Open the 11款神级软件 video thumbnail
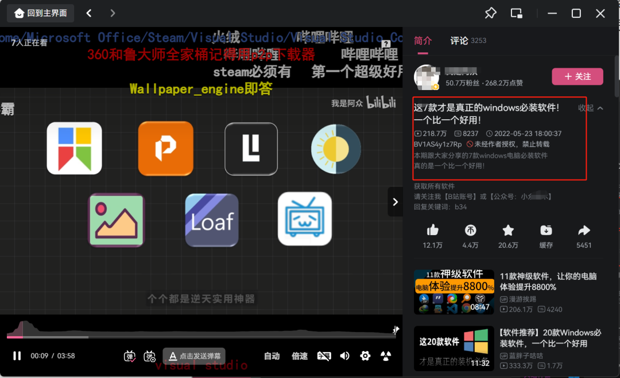Screen dimensions: 620x378 [x=454, y=292]
